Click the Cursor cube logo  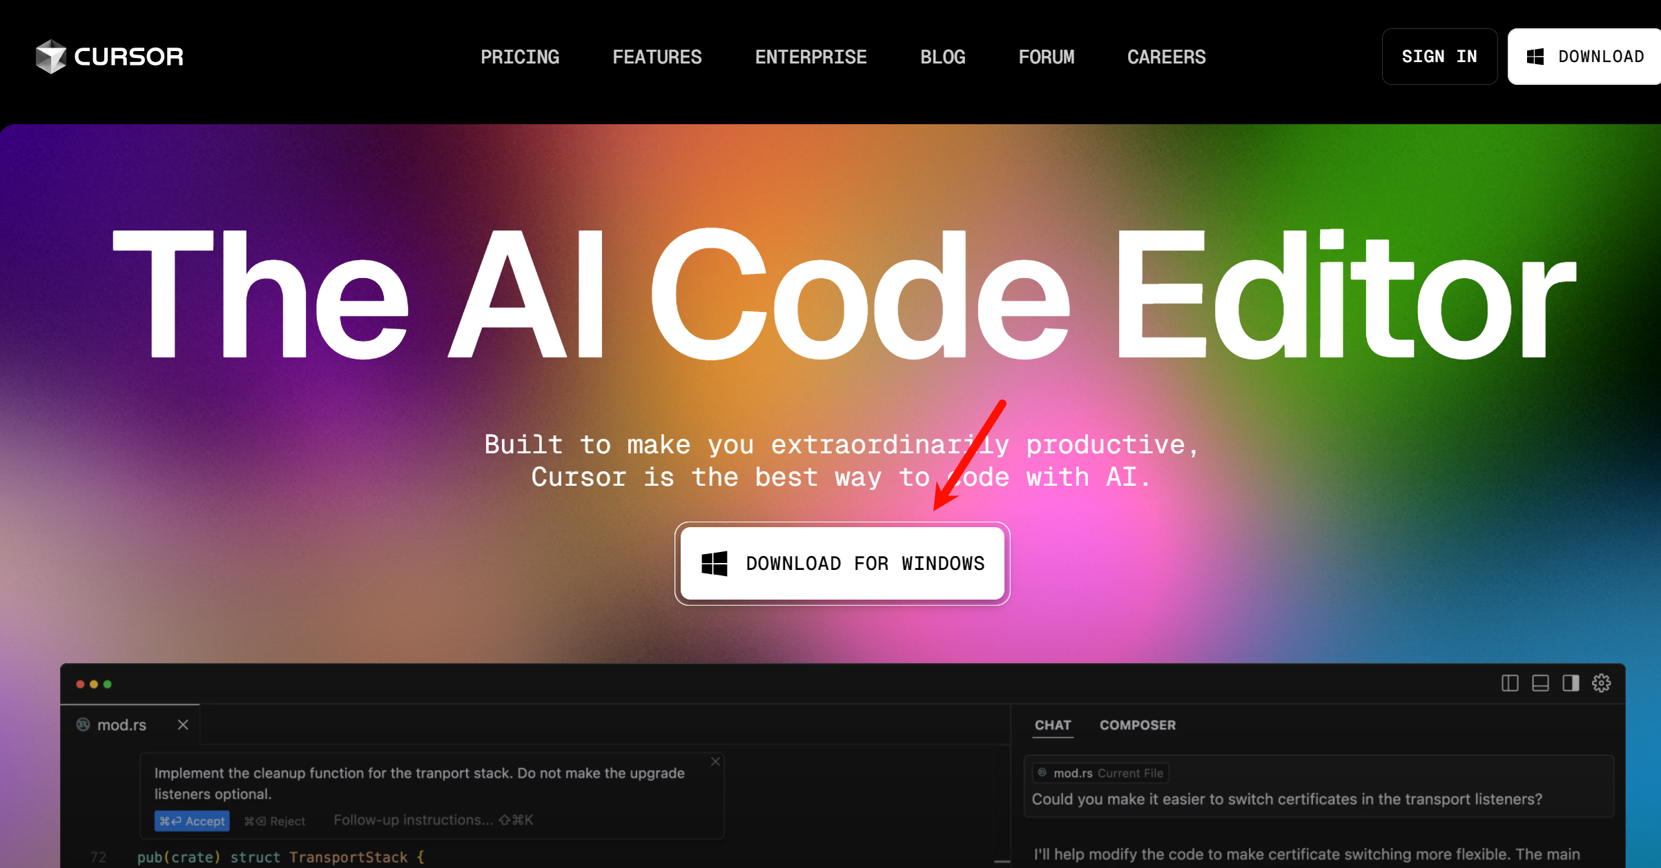[x=51, y=57]
